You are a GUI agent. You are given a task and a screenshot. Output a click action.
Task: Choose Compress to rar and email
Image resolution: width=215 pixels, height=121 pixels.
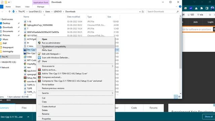pos(72,81)
